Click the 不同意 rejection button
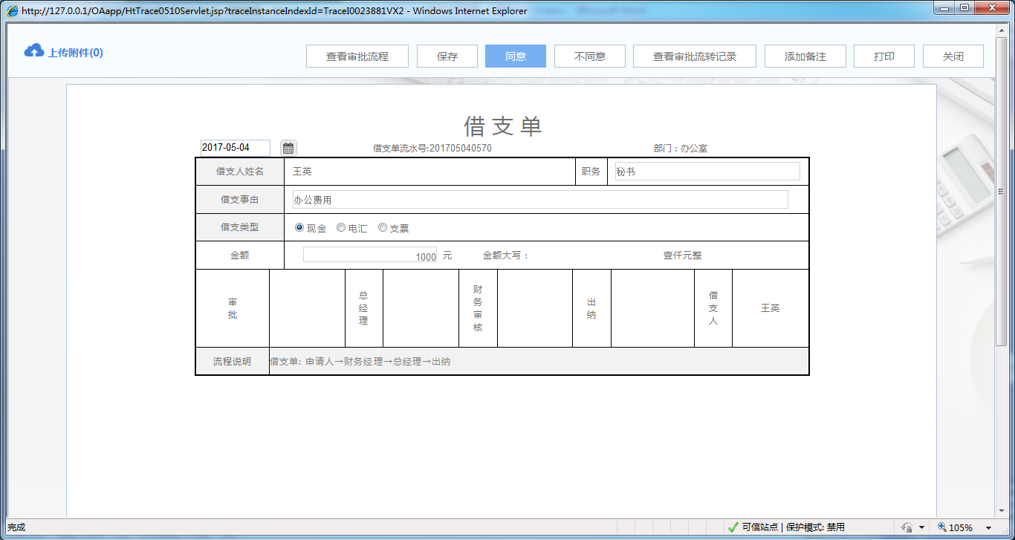This screenshot has width=1015, height=540. point(590,56)
